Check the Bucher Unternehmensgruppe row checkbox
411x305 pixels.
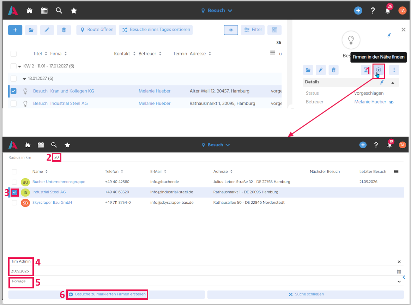tap(14, 182)
